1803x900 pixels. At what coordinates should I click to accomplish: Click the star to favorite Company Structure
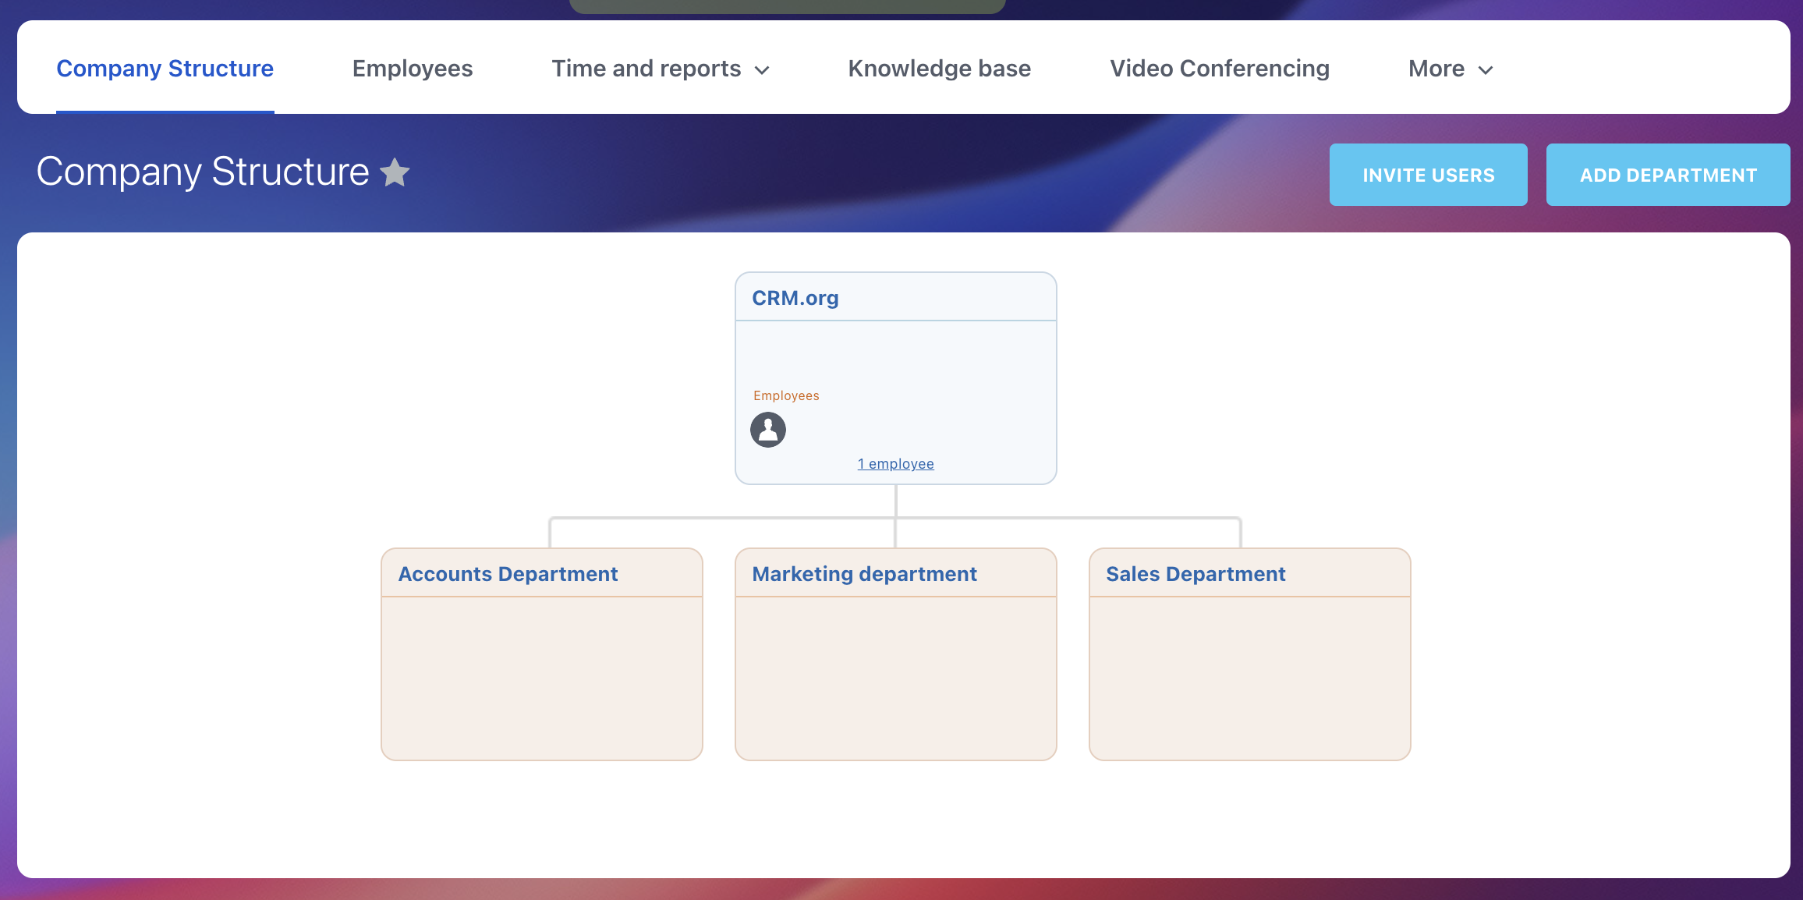tap(395, 173)
